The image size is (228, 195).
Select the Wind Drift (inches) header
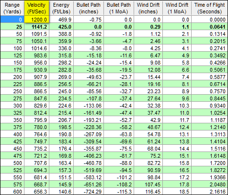click(x=148, y=8)
